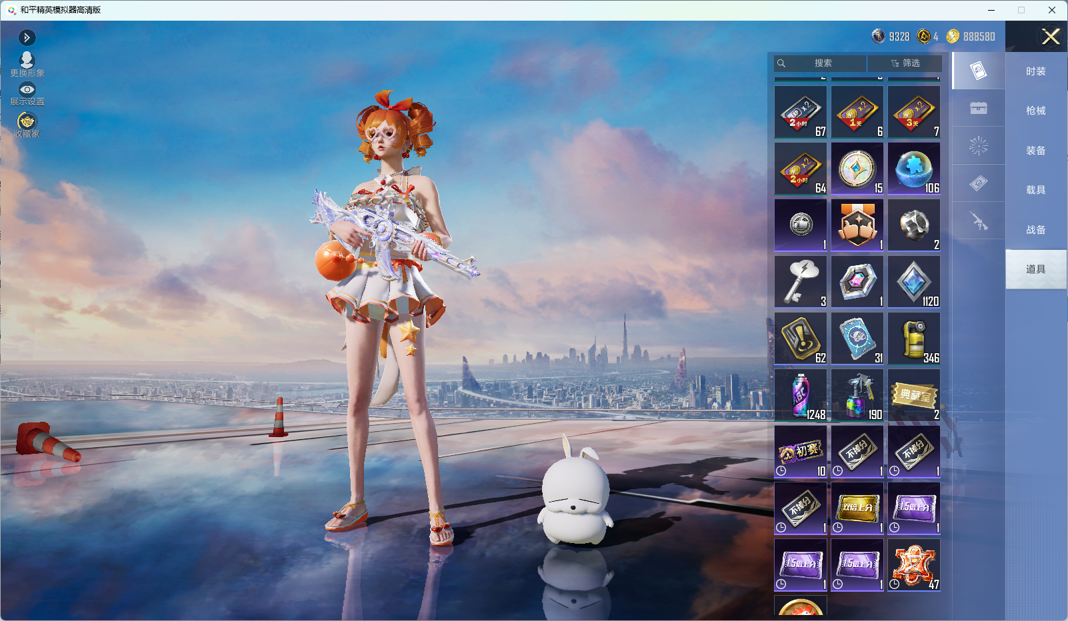Screen dimensions: 1068x621
Task: Switch to the 时装 tab
Action: pos(1035,71)
